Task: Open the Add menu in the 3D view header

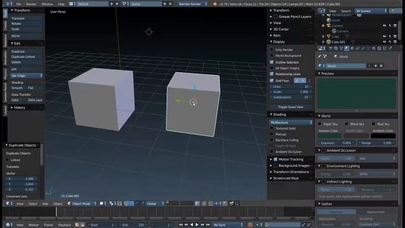Action: [45, 204]
